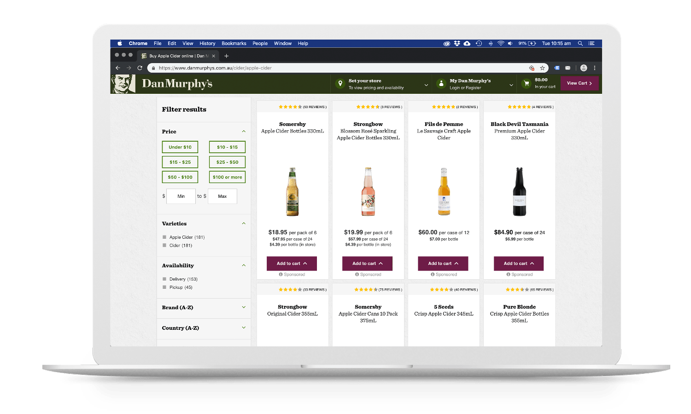Open the Bookmarks menu
691x414 pixels.
point(234,43)
